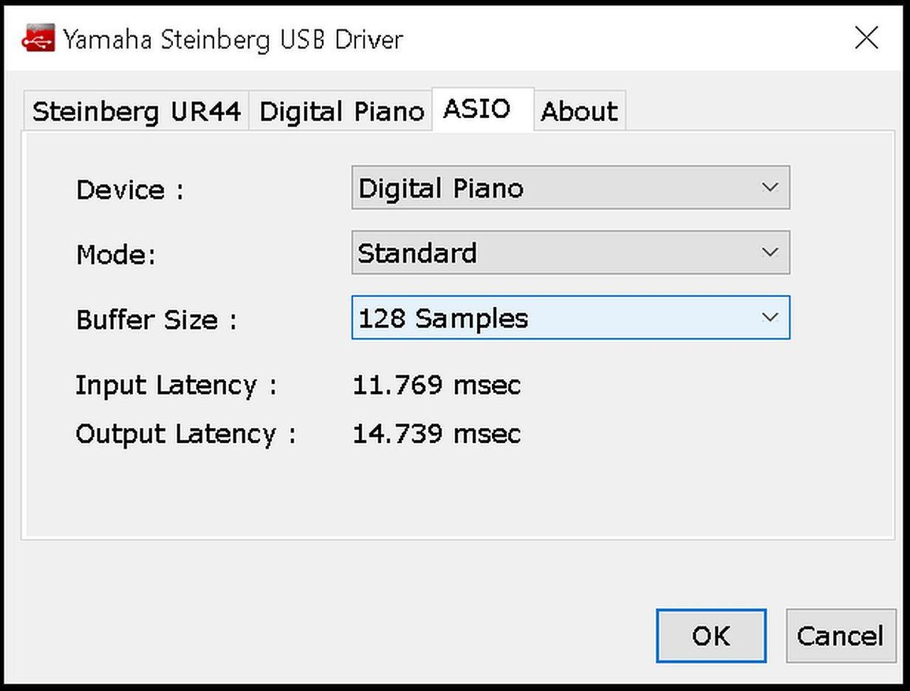Image resolution: width=910 pixels, height=691 pixels.
Task: Go to the About tab
Action: click(x=579, y=112)
